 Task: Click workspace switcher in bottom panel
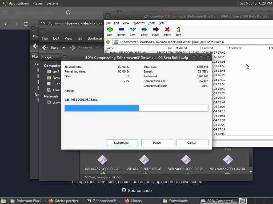[x=242, y=201]
